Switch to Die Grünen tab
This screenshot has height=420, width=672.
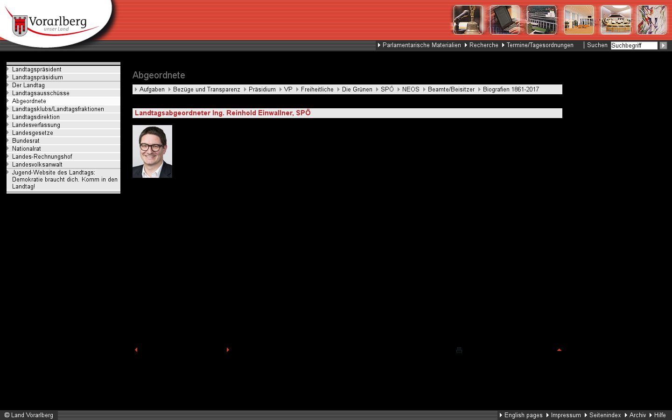click(x=357, y=90)
